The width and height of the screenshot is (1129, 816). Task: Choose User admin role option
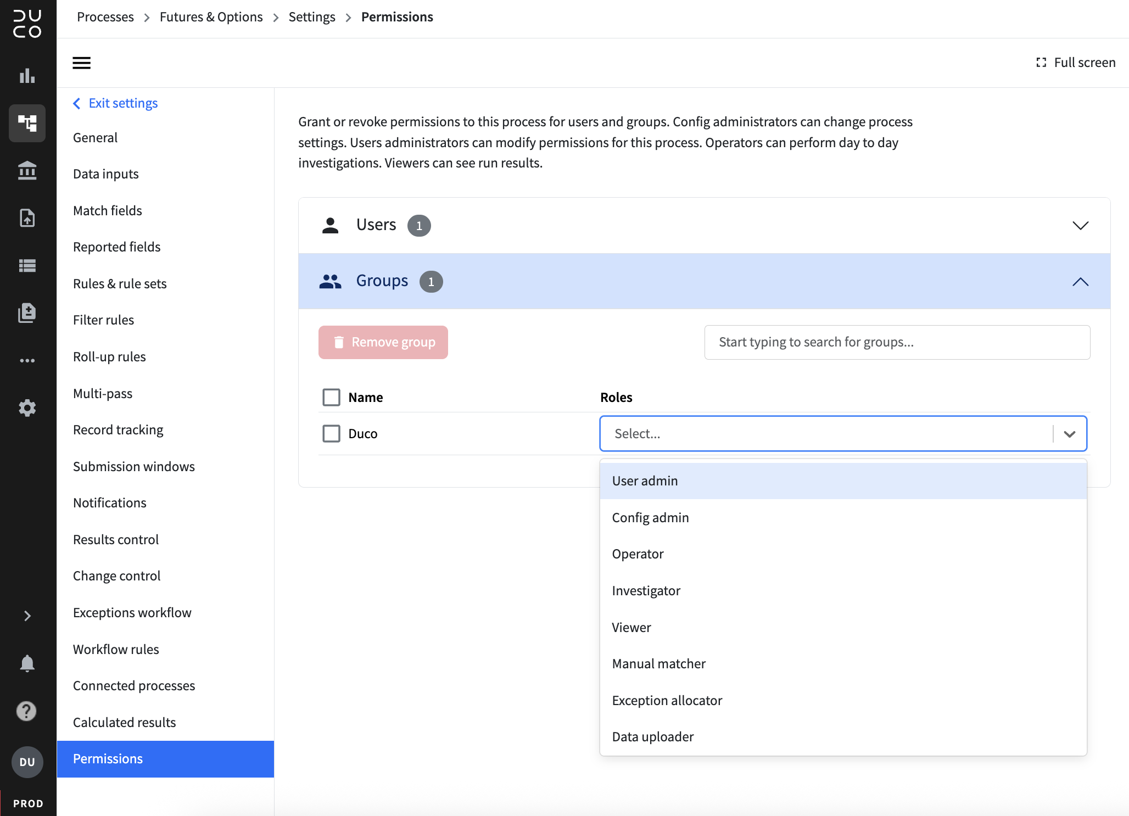pos(843,481)
